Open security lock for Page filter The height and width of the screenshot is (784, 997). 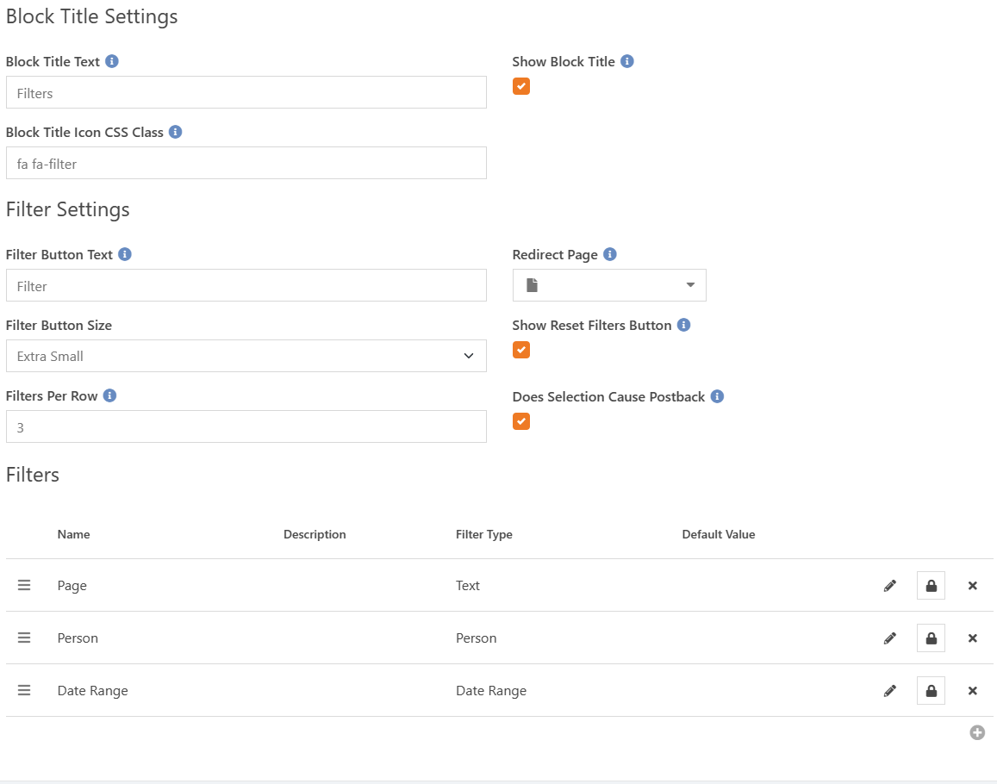pos(931,586)
